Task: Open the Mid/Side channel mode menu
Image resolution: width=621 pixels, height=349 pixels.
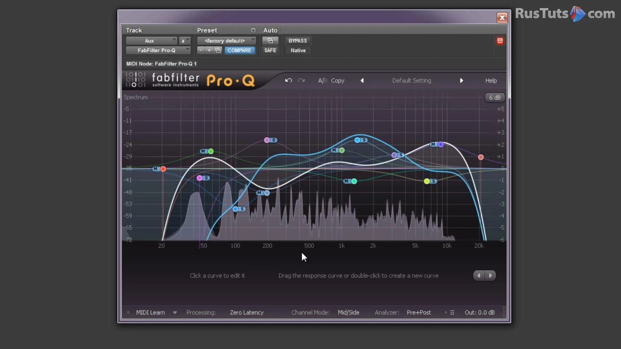Action: [x=348, y=312]
